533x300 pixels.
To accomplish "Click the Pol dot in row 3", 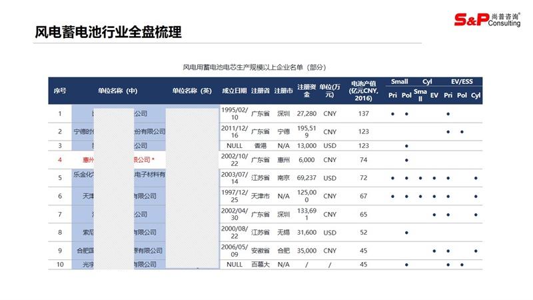I will point(406,145).
